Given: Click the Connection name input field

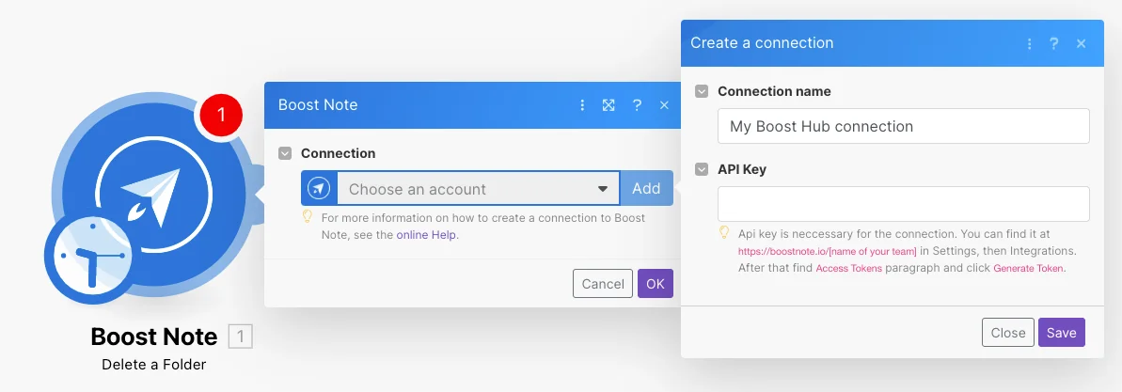Looking at the screenshot, I should tap(904, 127).
